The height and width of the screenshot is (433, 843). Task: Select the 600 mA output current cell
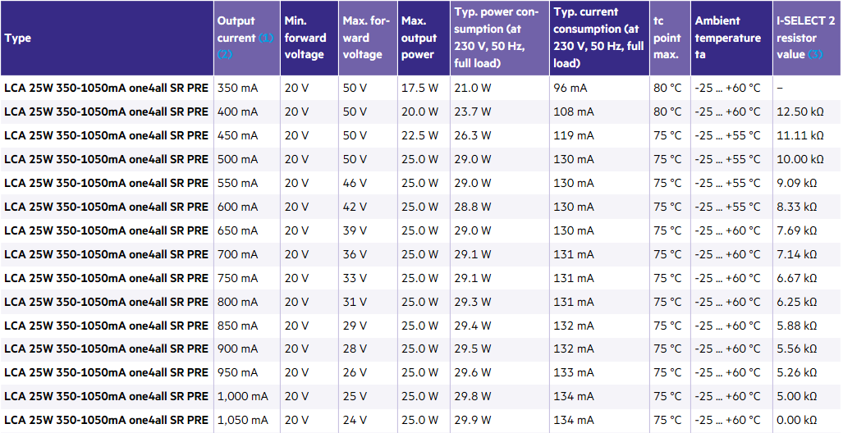coord(247,207)
